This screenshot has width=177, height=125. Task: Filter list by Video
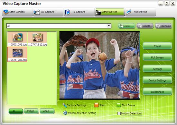(47, 111)
